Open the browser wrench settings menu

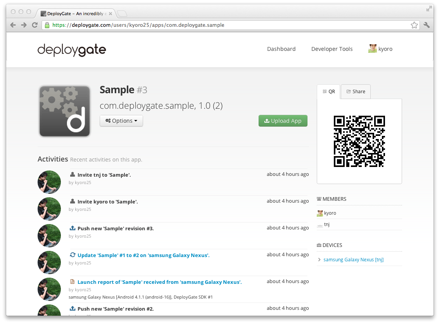[426, 25]
